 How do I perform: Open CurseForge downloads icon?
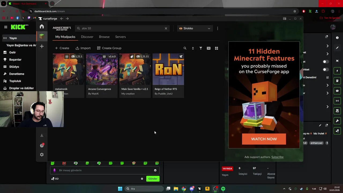(x=42, y=135)
